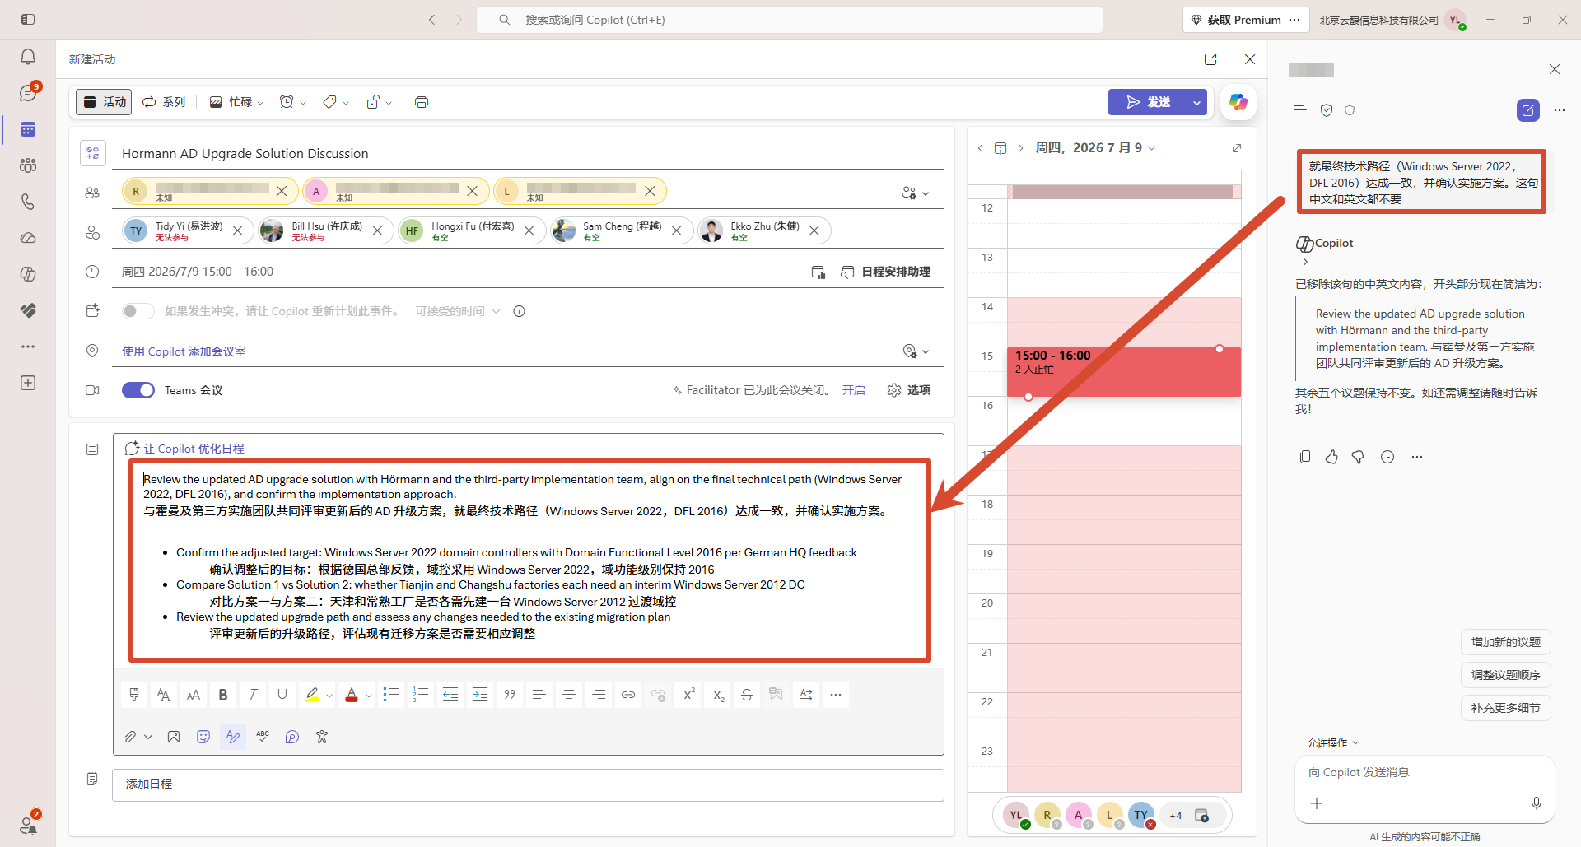1581x847 pixels.
Task: Apply strikethrough formatting
Action: [747, 695]
